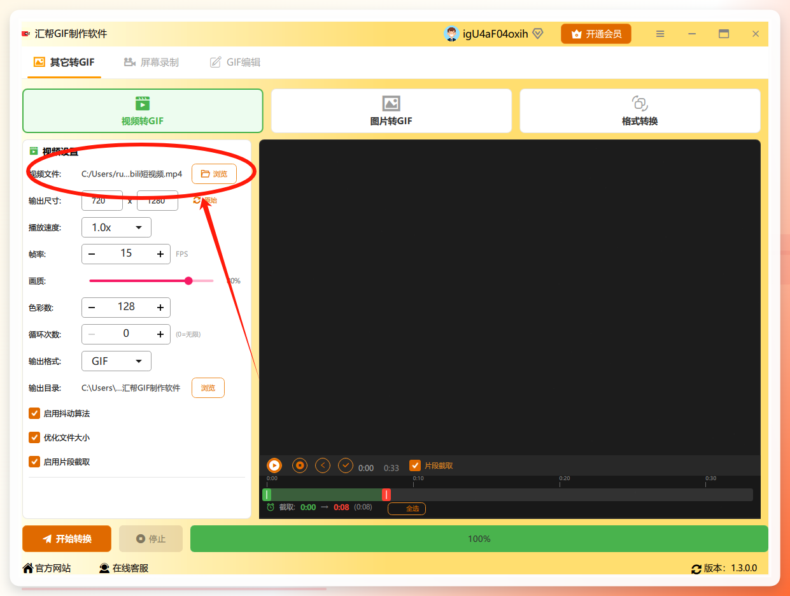Click the 停止 button
This screenshot has width=790, height=596.
[x=151, y=539]
